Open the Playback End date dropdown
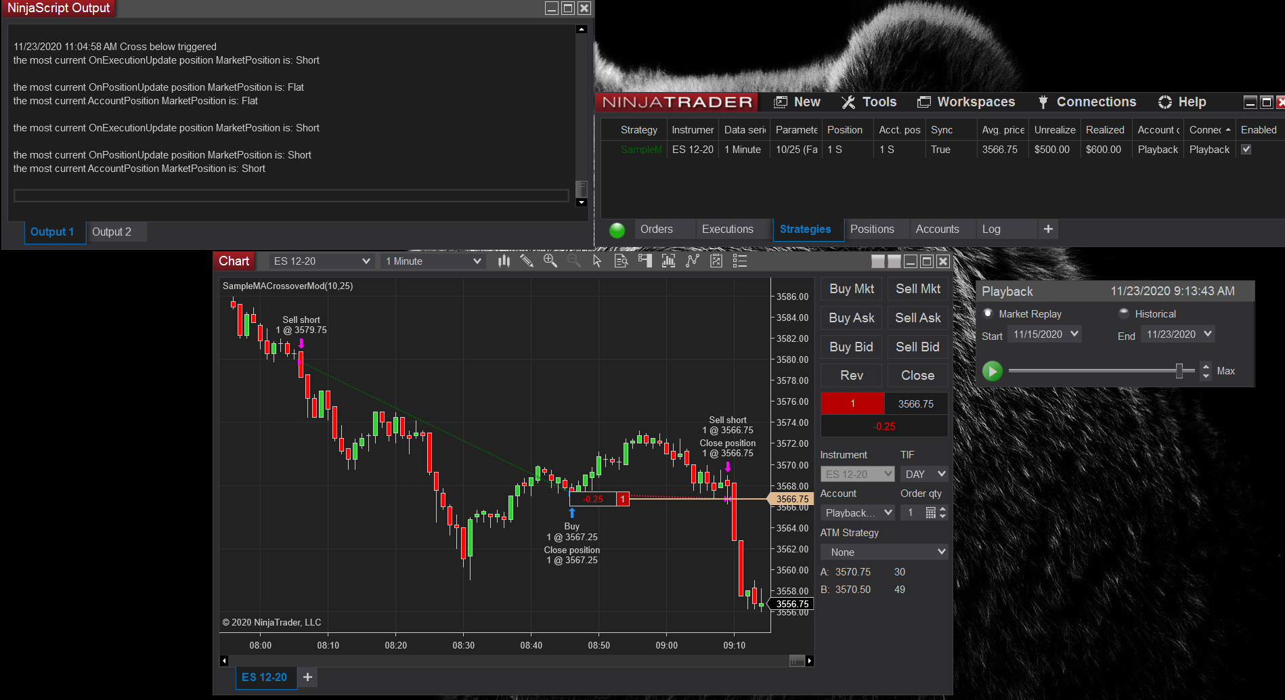 click(1178, 334)
